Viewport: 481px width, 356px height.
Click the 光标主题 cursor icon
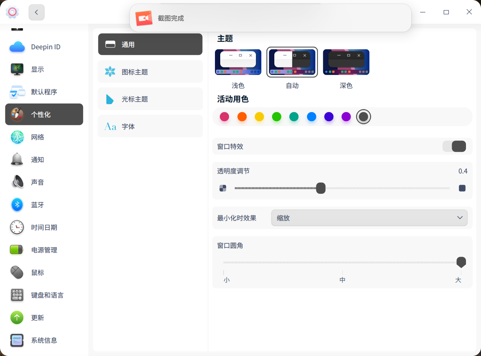pyautogui.click(x=110, y=99)
